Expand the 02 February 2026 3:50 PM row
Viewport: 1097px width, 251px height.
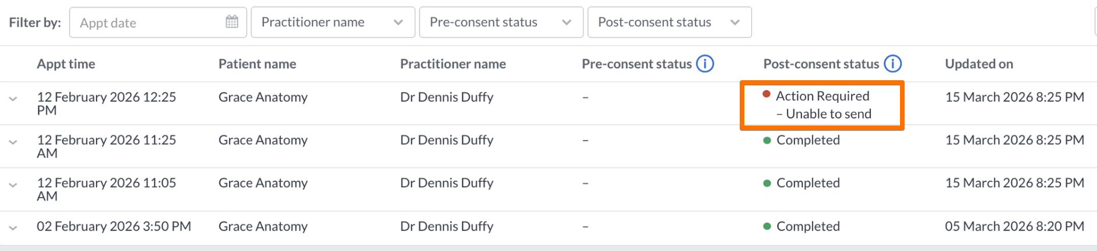[13, 228]
